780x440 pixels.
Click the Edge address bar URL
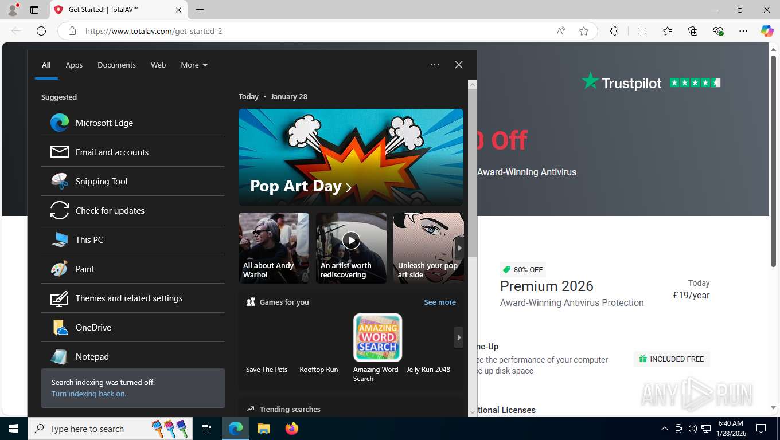(x=154, y=31)
